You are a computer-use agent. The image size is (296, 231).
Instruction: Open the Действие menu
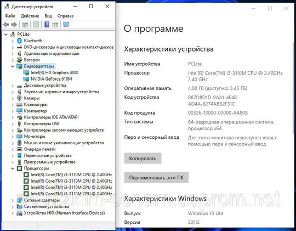[x=30, y=16]
